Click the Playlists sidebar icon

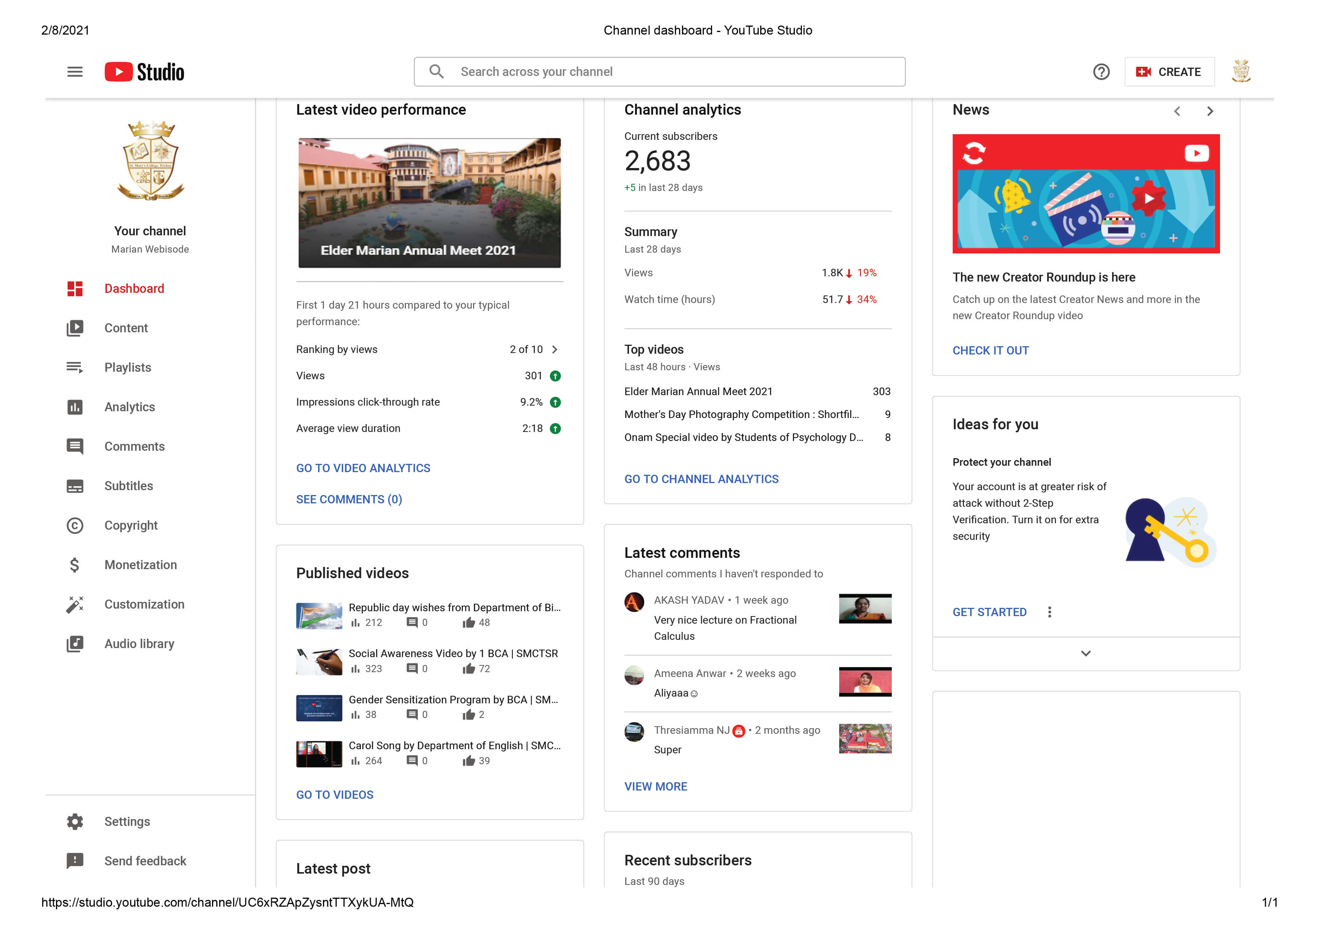(x=75, y=367)
